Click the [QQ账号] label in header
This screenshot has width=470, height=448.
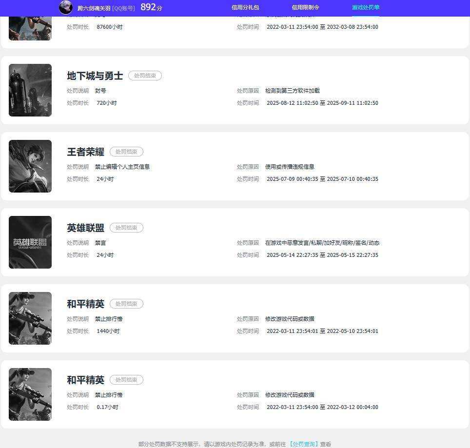point(123,8)
